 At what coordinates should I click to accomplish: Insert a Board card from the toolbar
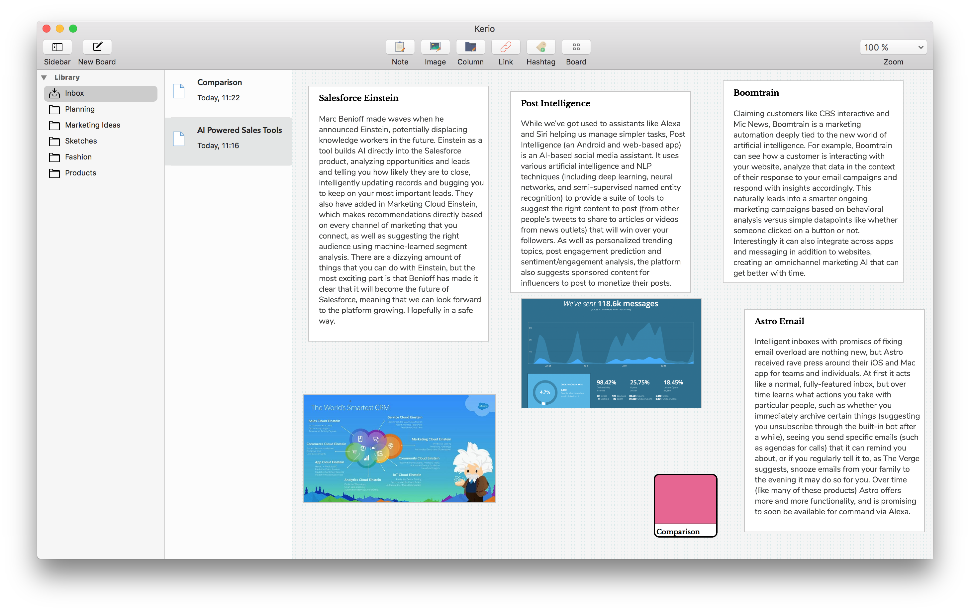(576, 47)
